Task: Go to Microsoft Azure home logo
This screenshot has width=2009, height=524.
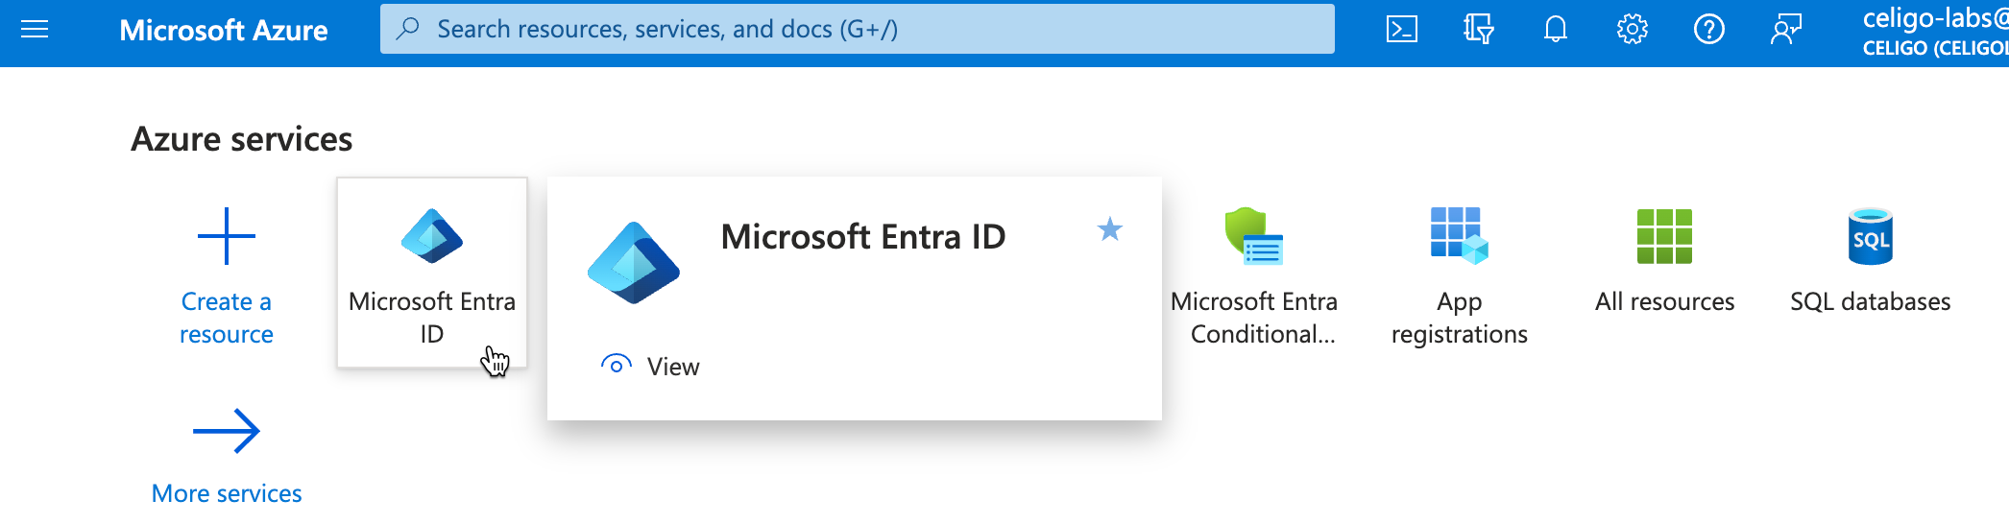Action: (x=223, y=30)
